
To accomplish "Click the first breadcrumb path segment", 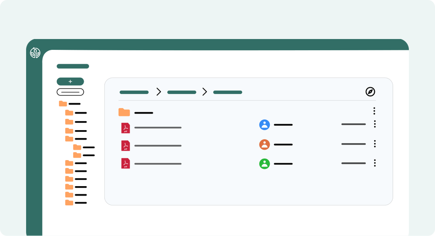I will tap(134, 92).
